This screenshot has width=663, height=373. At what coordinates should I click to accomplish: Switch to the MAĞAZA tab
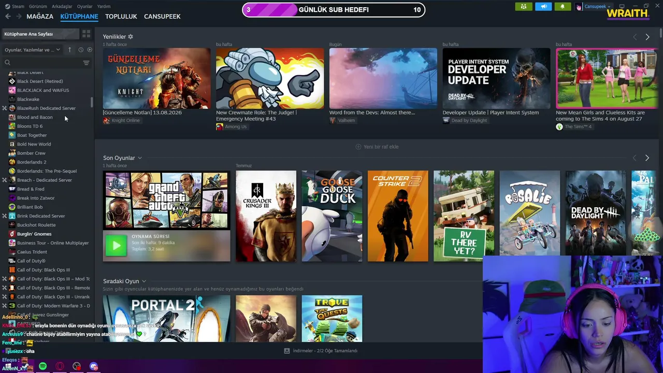[x=40, y=17]
